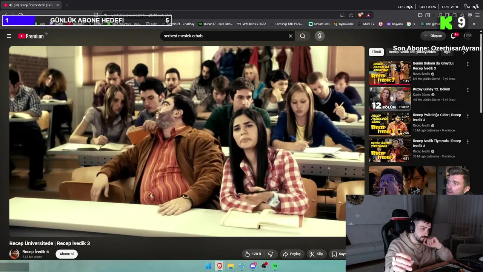Open Brave browser from taskbar
This screenshot has width=483, height=272.
219,266
